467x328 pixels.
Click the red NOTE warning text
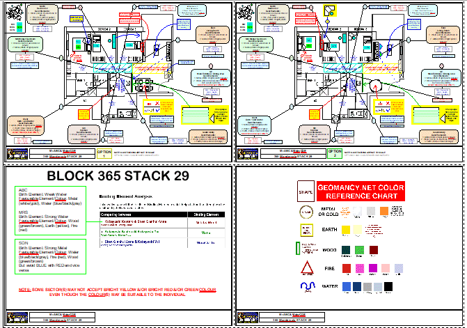coord(116,291)
